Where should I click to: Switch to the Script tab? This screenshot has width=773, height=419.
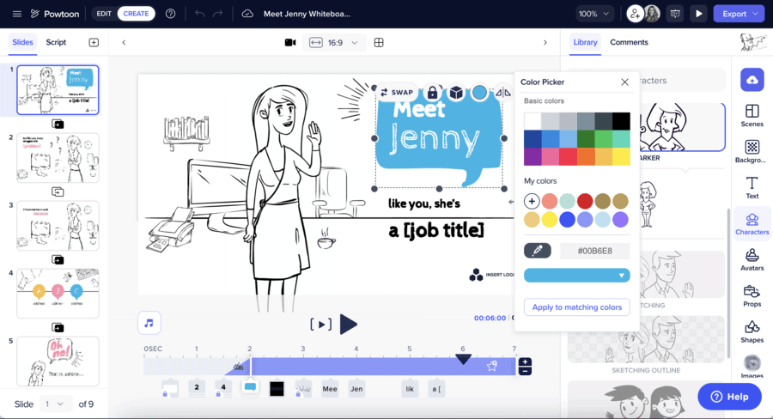pos(56,42)
